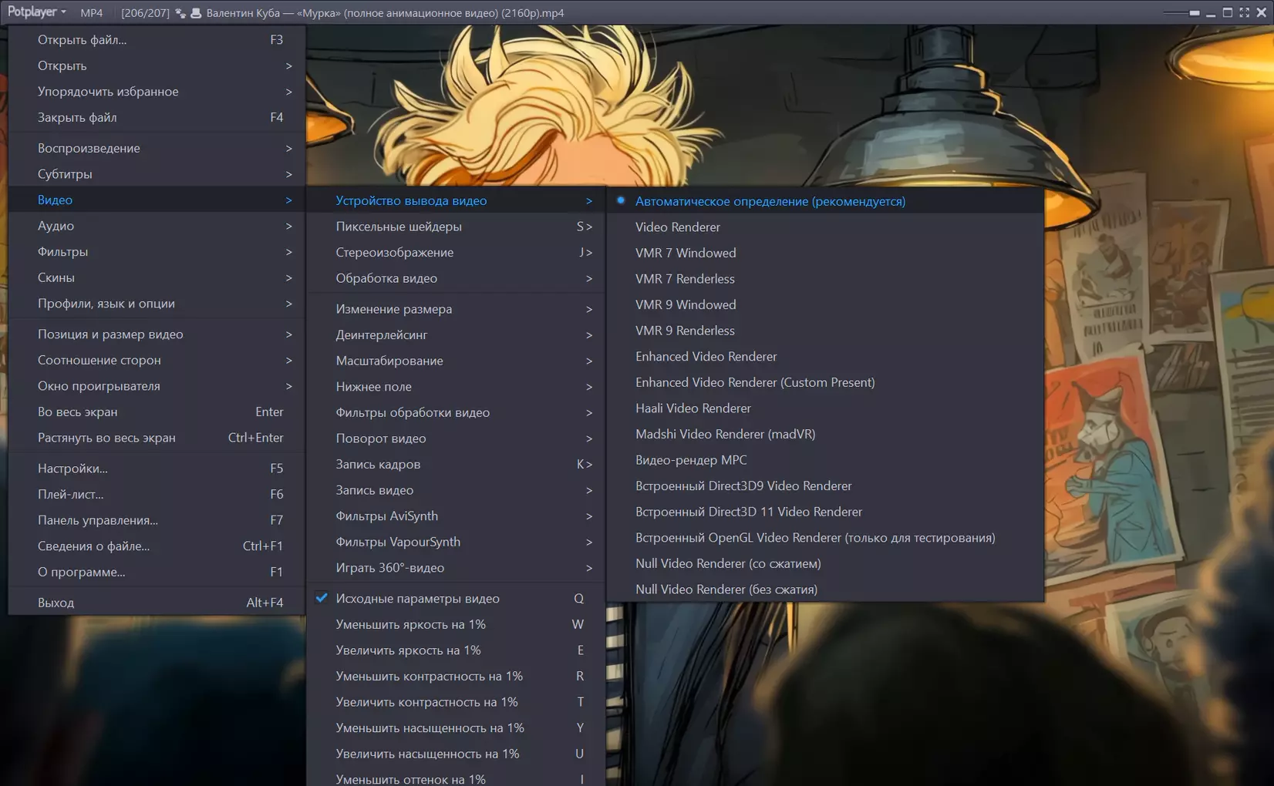
Task: Open Поворот видео submenu
Action: click(455, 438)
